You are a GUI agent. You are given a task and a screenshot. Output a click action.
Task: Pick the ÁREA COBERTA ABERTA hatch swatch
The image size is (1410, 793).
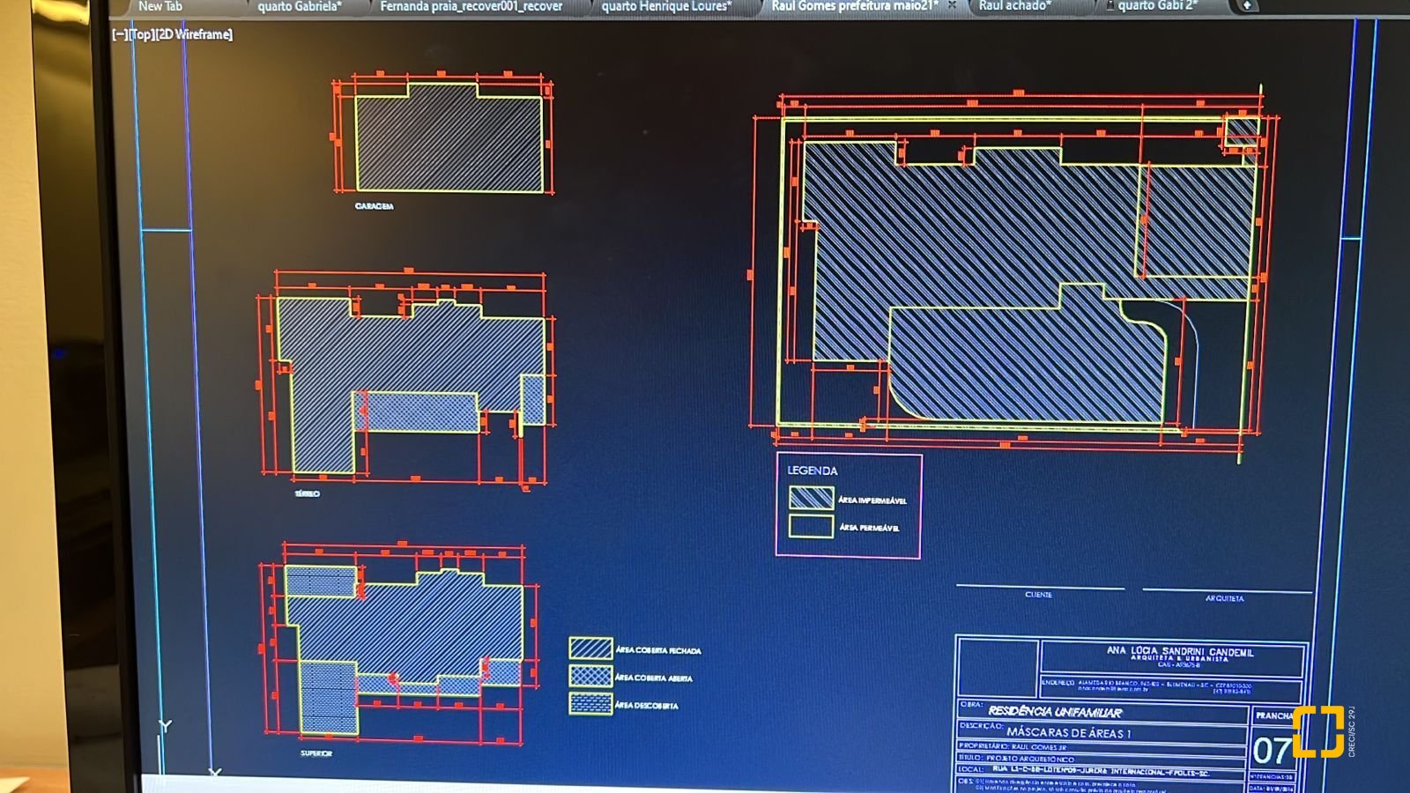click(590, 676)
